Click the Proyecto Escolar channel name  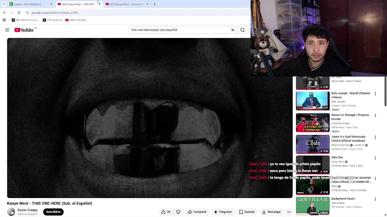(x=340, y=123)
